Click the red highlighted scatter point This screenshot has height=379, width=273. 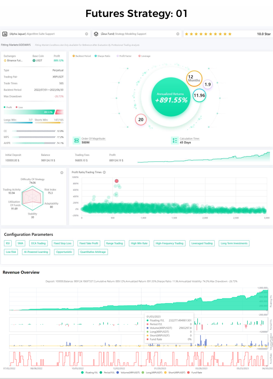click(117, 181)
